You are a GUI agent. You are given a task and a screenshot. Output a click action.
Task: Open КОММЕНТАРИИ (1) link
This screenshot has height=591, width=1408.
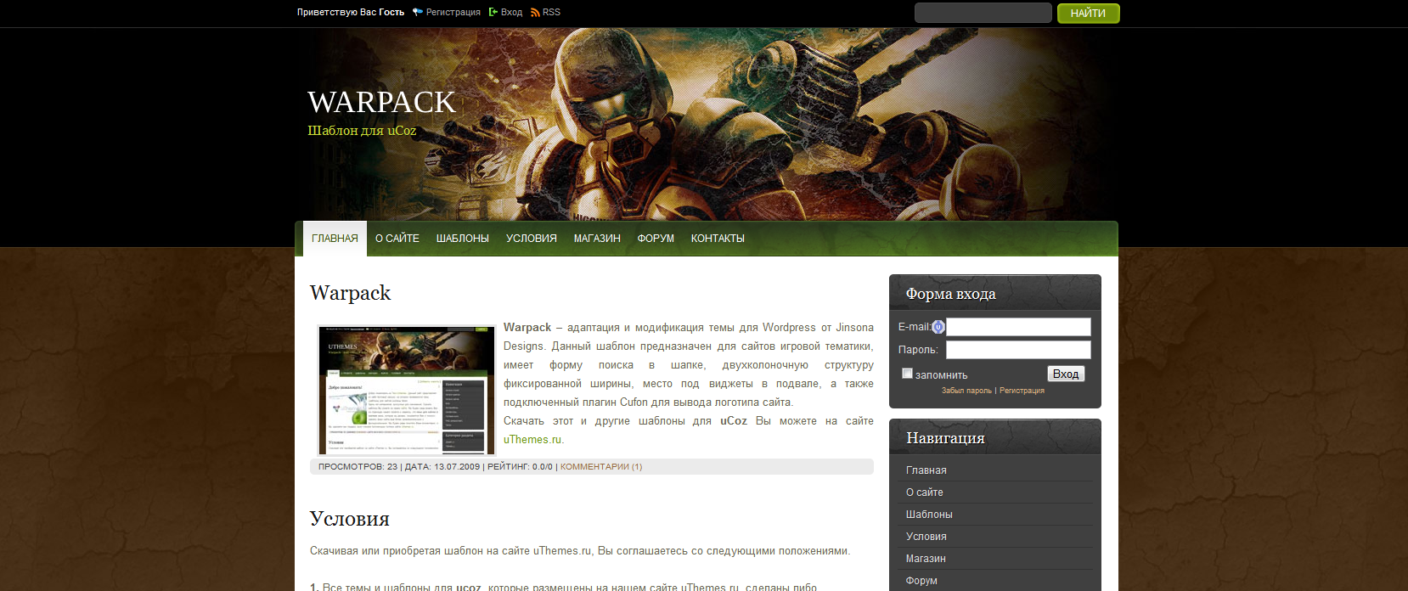pos(601,467)
